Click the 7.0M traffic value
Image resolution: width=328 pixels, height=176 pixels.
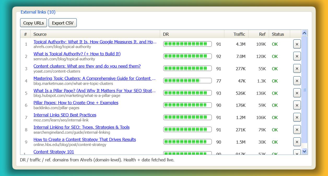point(241,56)
